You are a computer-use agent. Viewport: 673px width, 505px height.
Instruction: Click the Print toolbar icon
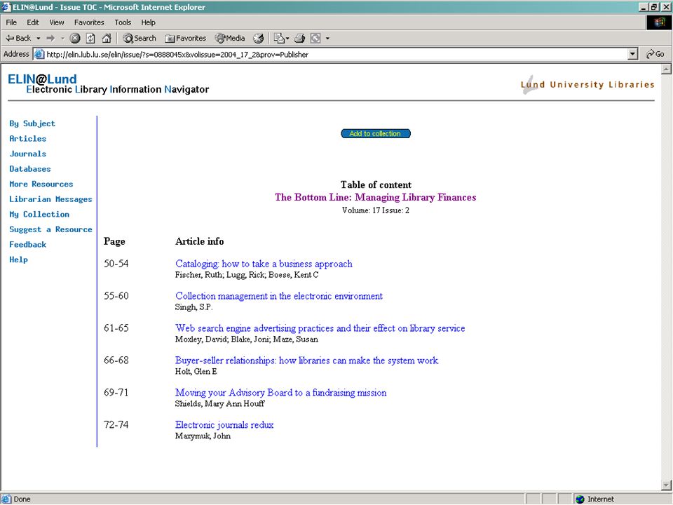point(299,38)
